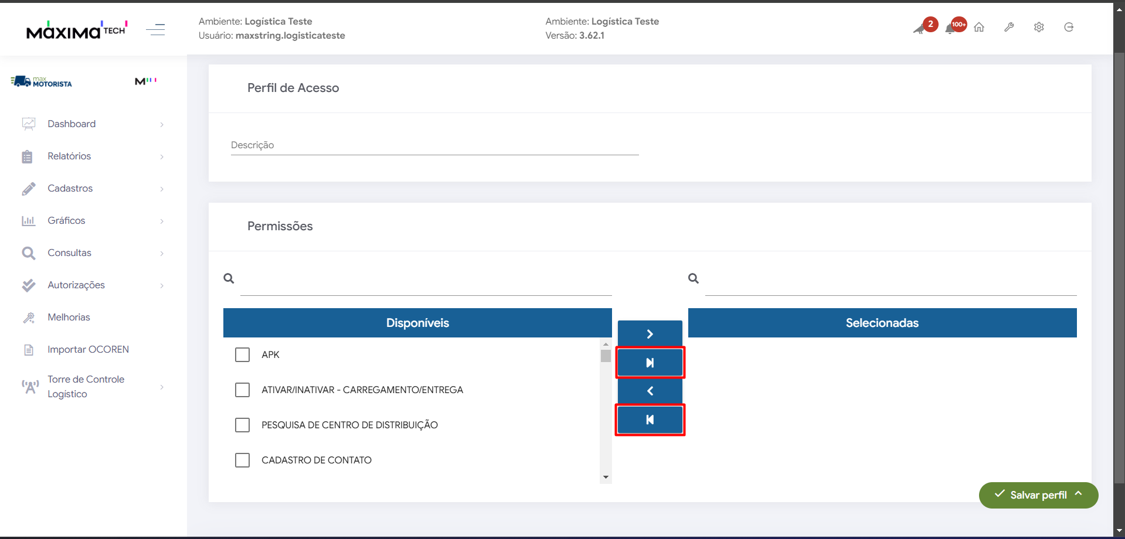Open the settings gear icon
The width and height of the screenshot is (1125, 539).
coord(1039,27)
